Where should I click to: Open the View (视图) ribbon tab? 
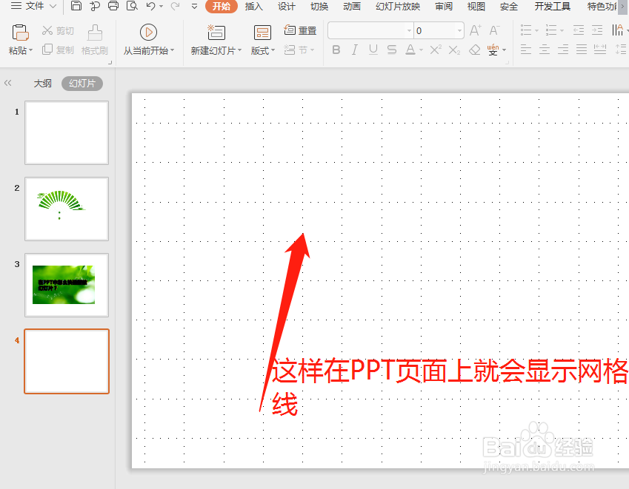click(x=475, y=7)
